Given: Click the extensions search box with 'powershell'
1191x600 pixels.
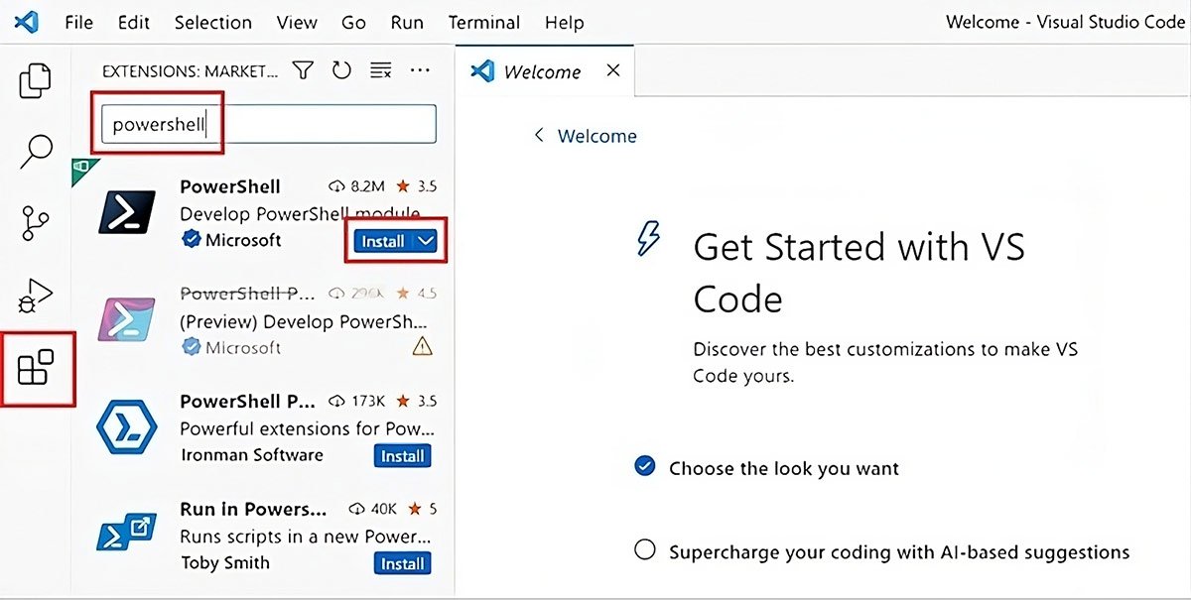Looking at the screenshot, I should (268, 125).
